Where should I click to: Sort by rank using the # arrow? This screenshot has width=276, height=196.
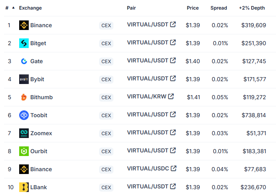pos(13,8)
